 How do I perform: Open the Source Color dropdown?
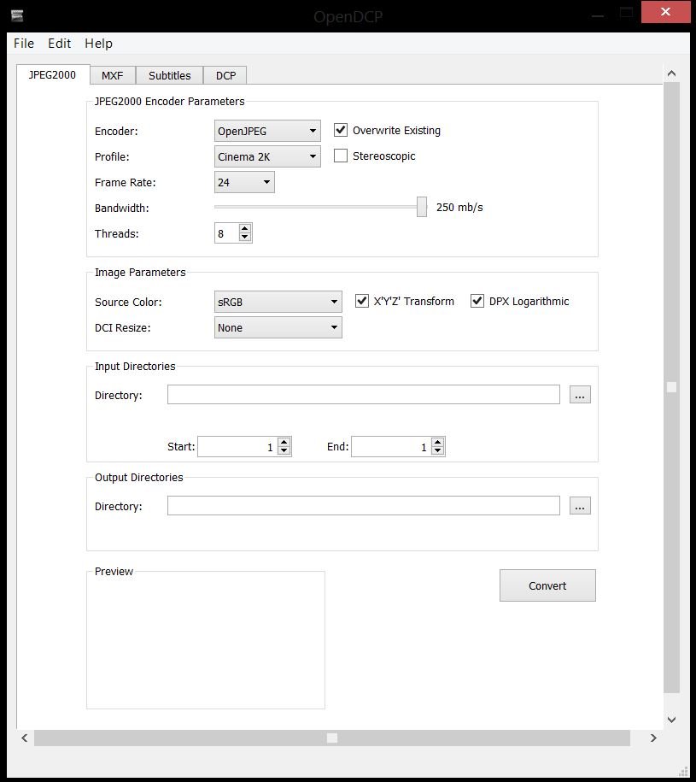[x=278, y=302]
